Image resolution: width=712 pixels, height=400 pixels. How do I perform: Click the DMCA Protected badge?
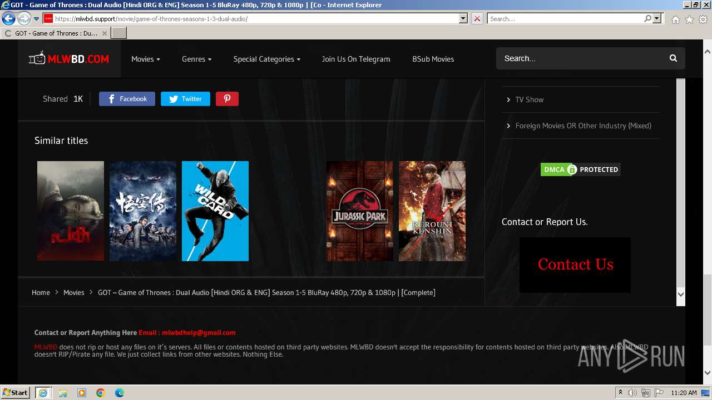(580, 169)
